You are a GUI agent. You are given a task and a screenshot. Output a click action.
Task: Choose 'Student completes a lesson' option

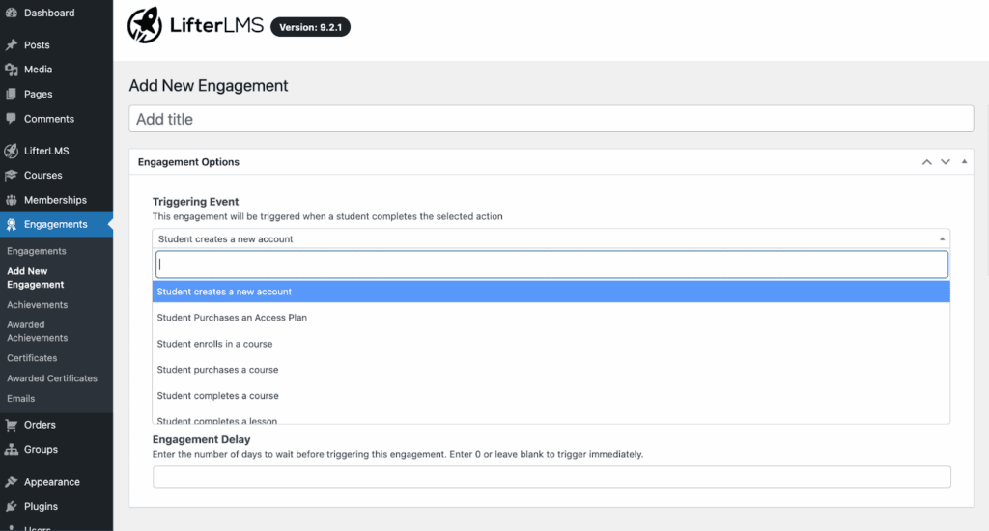click(x=551, y=419)
